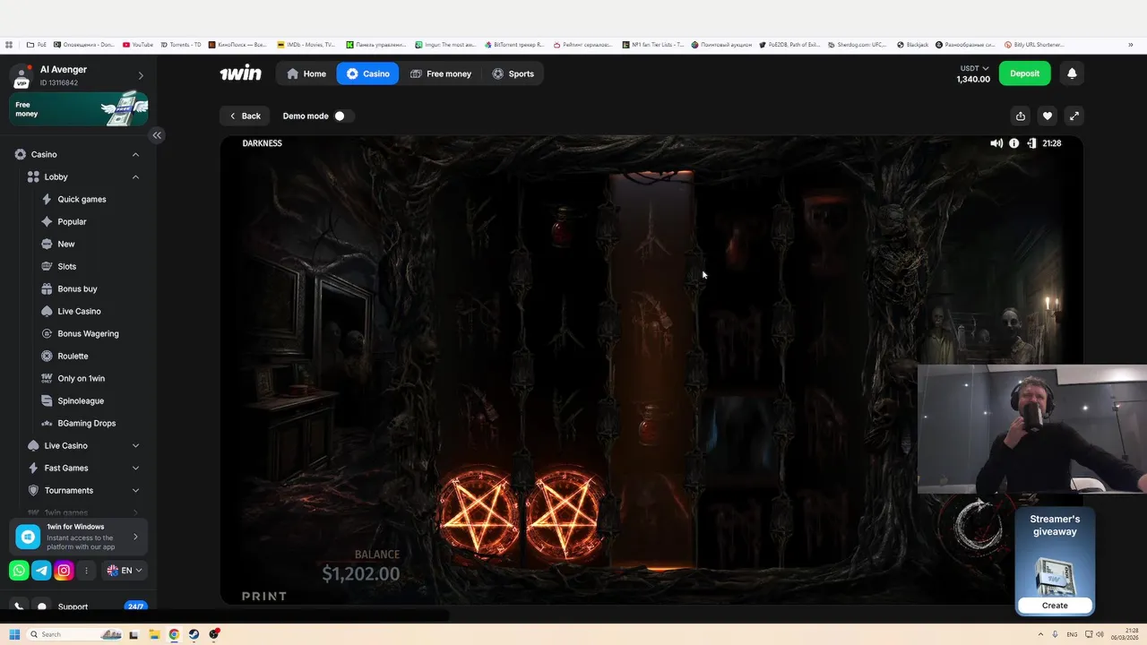Click the exit game door icon
The width and height of the screenshot is (1147, 645).
point(1031,143)
